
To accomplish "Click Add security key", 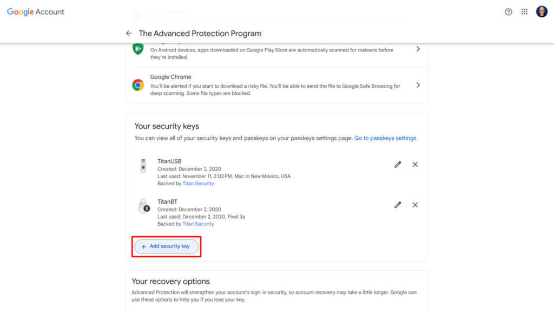I will point(166,246).
